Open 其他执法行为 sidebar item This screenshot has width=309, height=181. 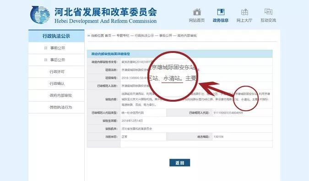pos(61,108)
